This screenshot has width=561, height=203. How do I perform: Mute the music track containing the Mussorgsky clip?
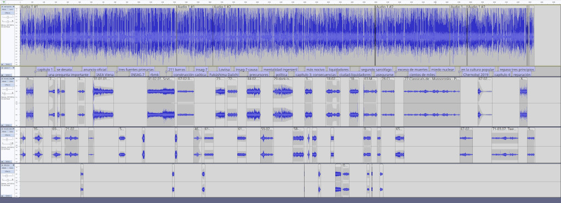point(4,82)
